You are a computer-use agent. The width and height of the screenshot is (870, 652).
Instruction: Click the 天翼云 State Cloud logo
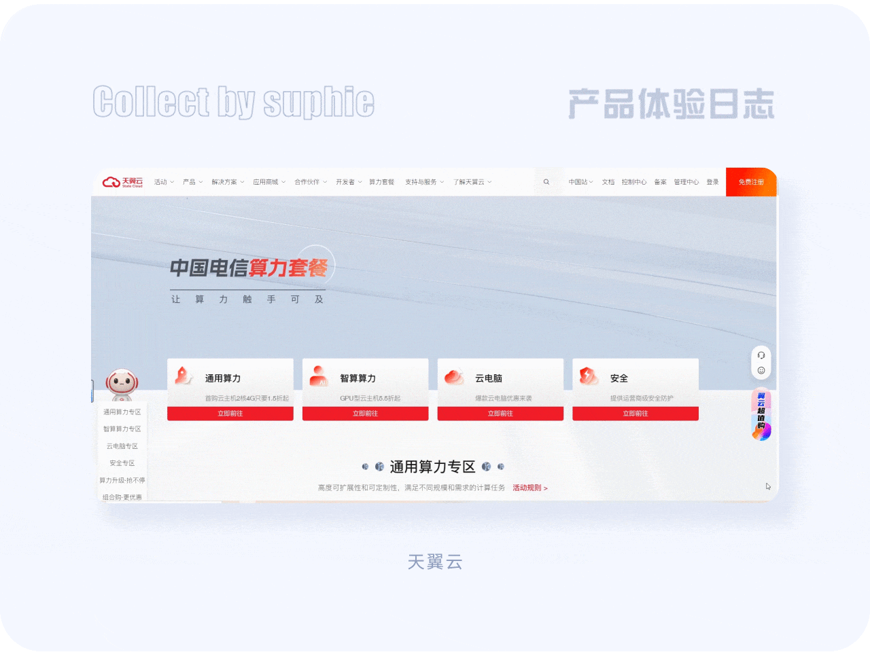pos(122,182)
